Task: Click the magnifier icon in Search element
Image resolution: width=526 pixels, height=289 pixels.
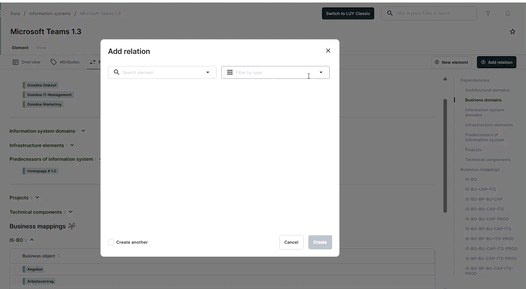Action: (x=116, y=72)
